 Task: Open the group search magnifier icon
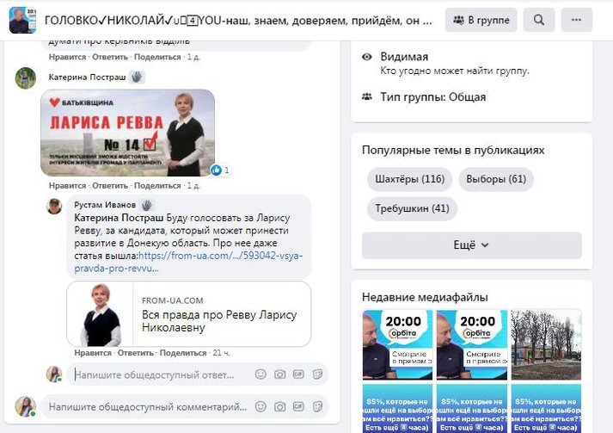coord(539,20)
